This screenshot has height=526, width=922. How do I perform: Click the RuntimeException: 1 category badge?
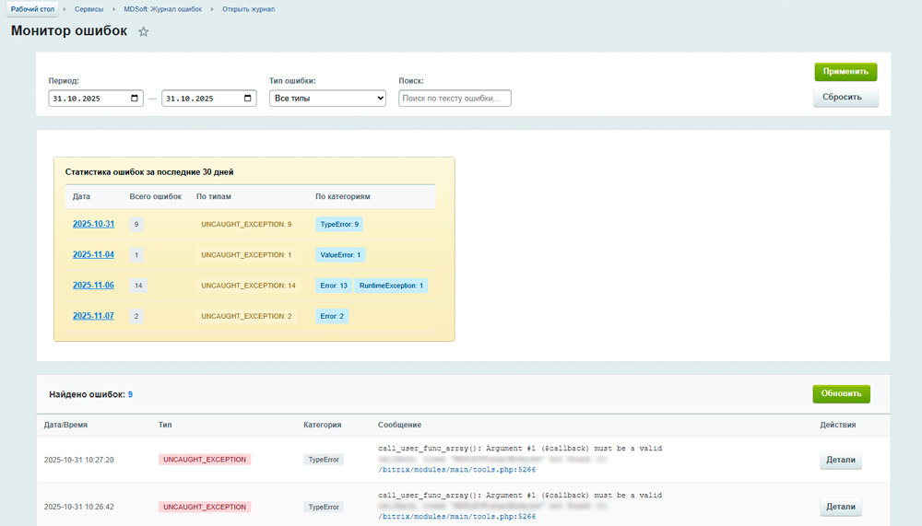click(x=391, y=286)
